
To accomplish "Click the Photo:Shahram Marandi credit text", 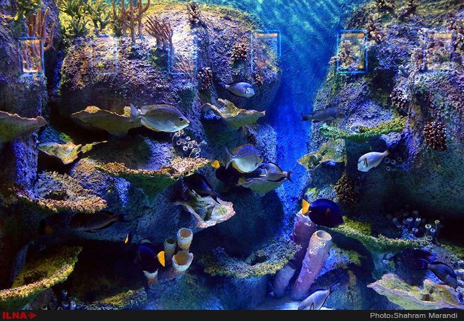I will click(415, 315).
